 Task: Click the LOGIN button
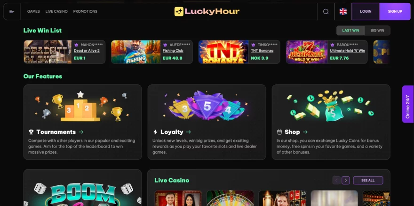[366, 11]
